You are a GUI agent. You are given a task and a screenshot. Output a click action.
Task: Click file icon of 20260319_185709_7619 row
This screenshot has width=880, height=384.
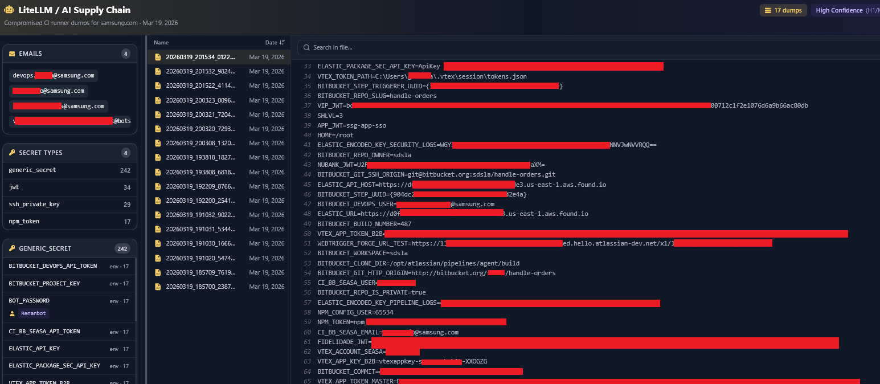point(158,272)
